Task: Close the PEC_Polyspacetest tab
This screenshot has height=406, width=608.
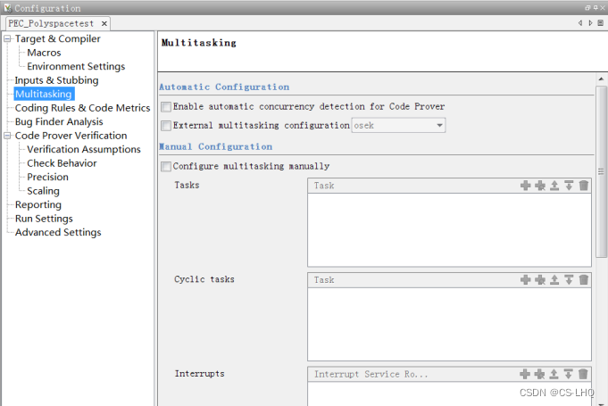Action: coord(104,23)
